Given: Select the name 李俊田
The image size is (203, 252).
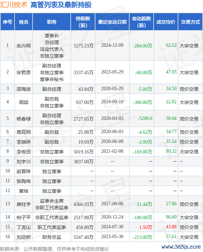Looking at the screenshot, I should click(24, 152).
